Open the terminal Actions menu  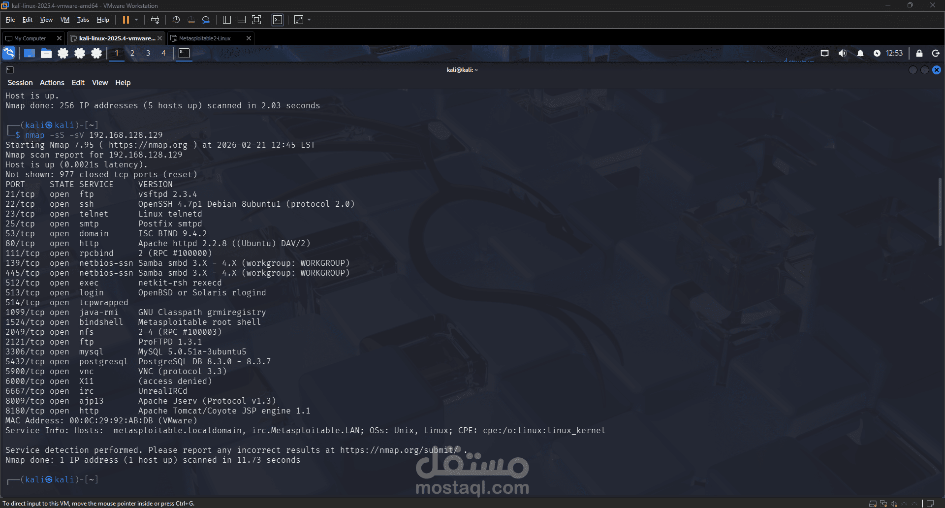(x=52, y=83)
